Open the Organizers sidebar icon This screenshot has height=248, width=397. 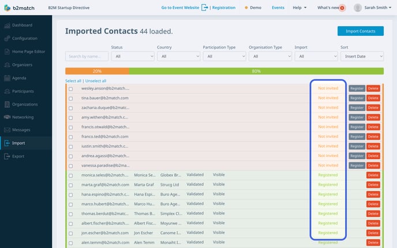(7, 65)
